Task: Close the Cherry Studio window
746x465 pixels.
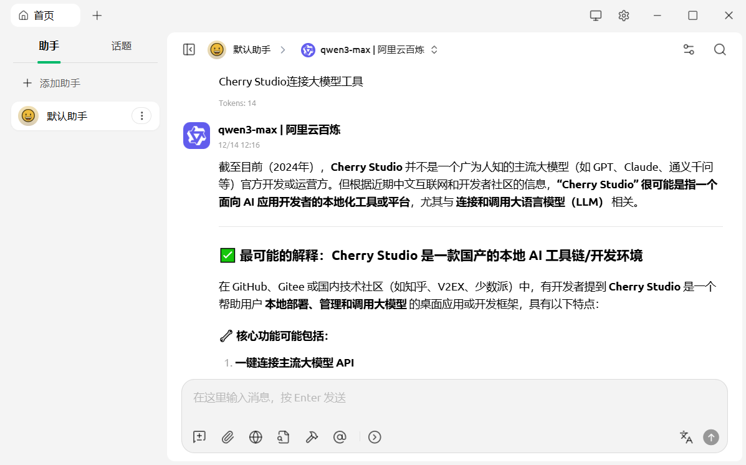Action: 729,16
